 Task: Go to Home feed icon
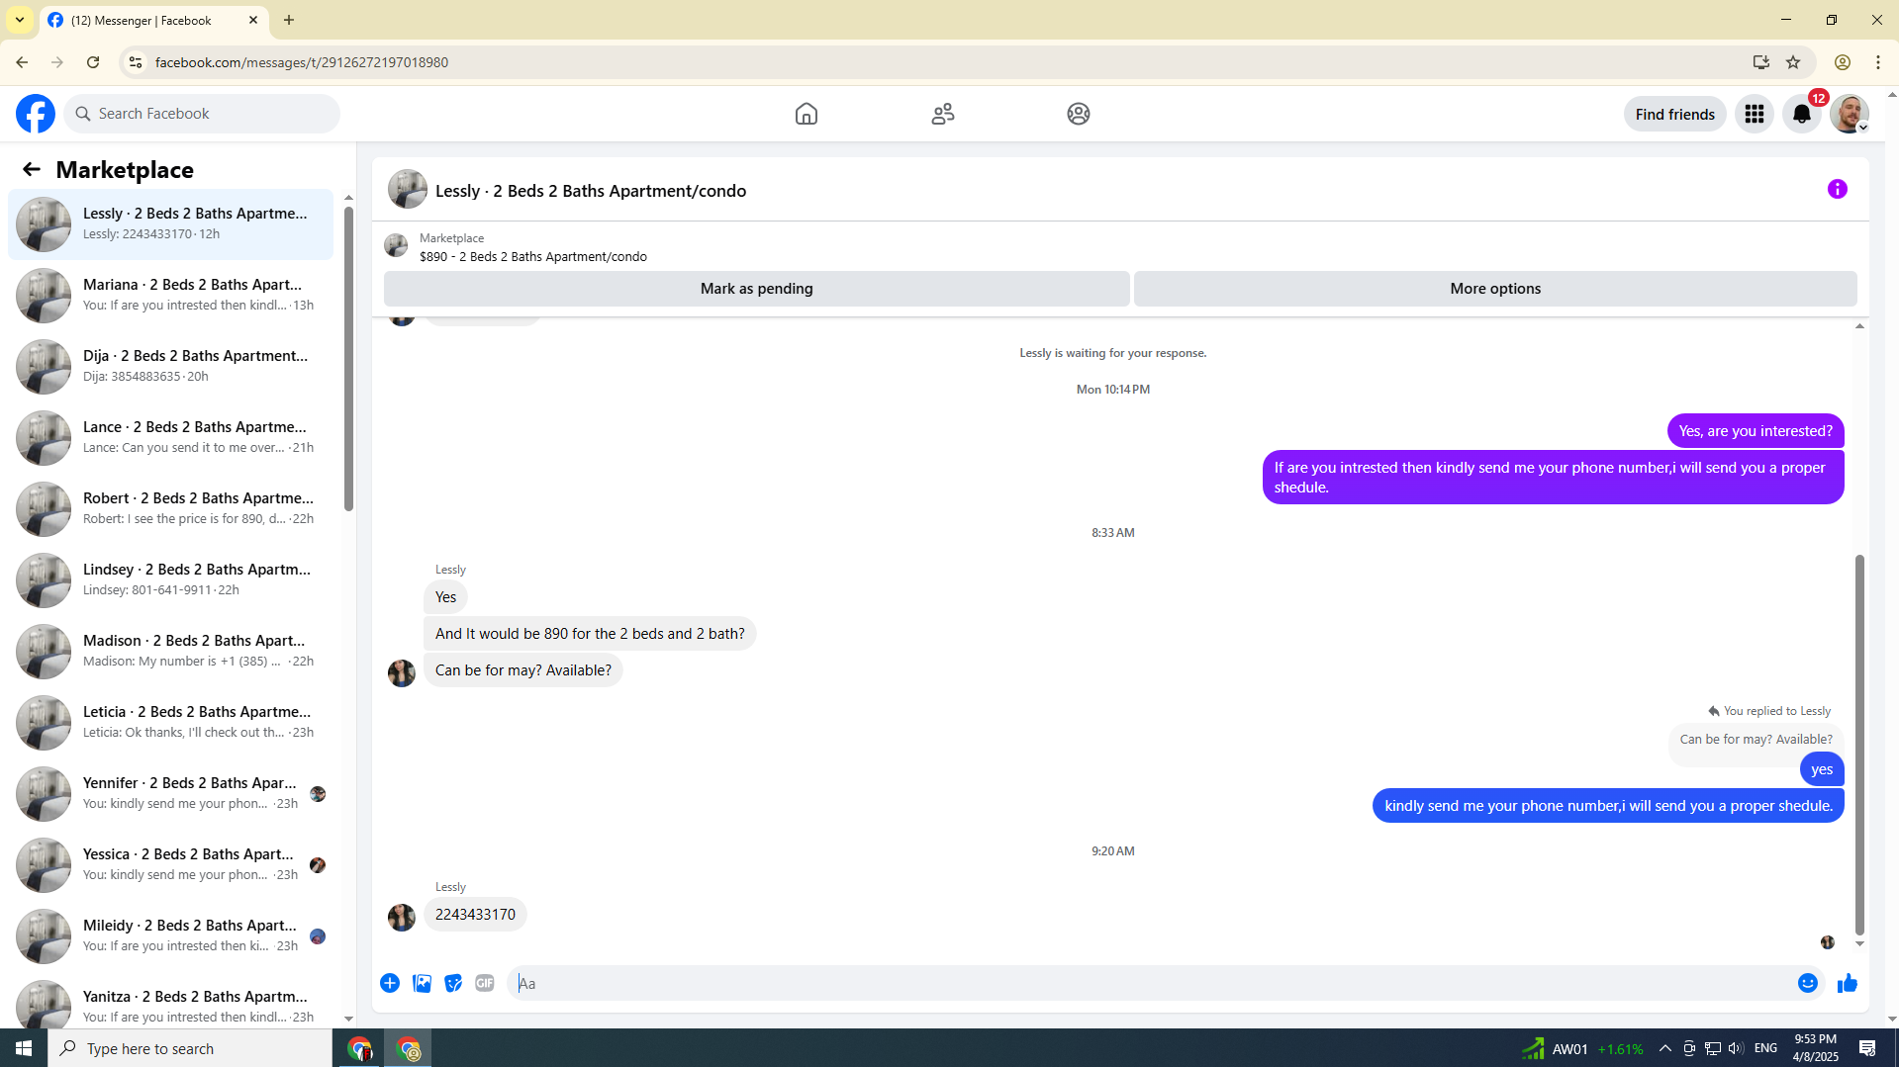click(x=807, y=114)
